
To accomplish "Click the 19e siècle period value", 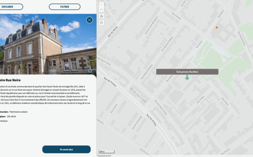I will [11, 116].
